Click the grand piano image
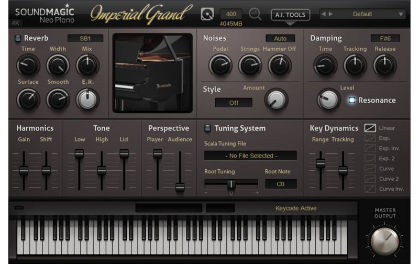This screenshot has width=419, height=264. [x=152, y=73]
